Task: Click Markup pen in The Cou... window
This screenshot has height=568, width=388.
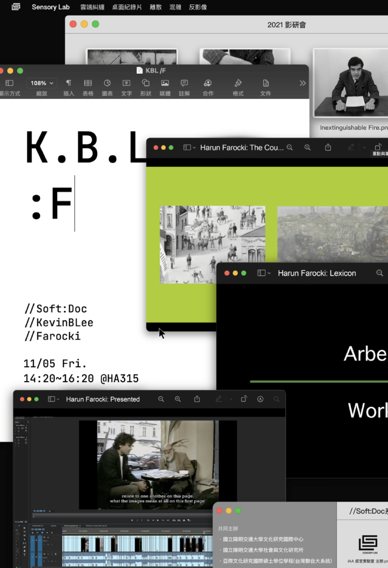Action: point(351,148)
